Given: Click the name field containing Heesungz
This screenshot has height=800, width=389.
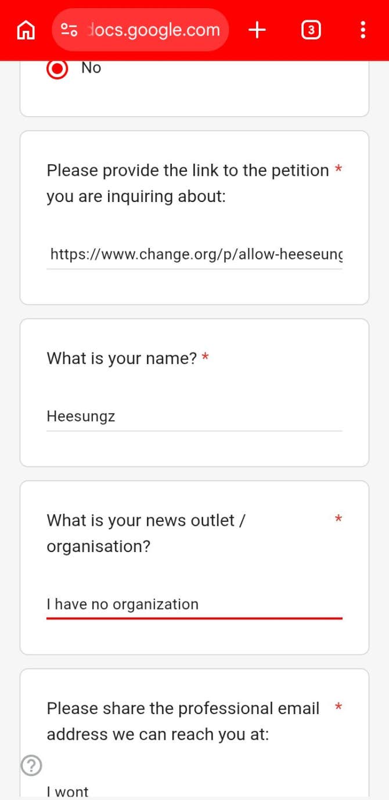Looking at the screenshot, I should coord(195,416).
